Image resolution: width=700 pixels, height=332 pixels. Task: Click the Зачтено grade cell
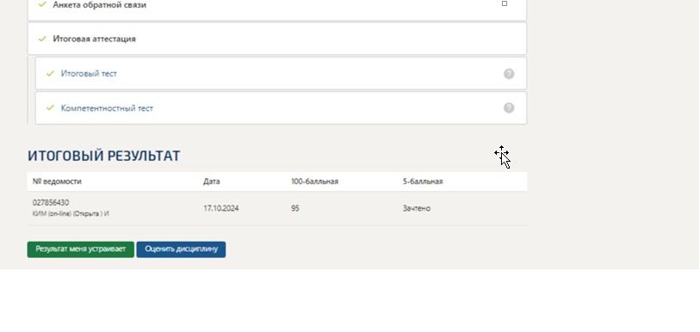click(x=417, y=208)
